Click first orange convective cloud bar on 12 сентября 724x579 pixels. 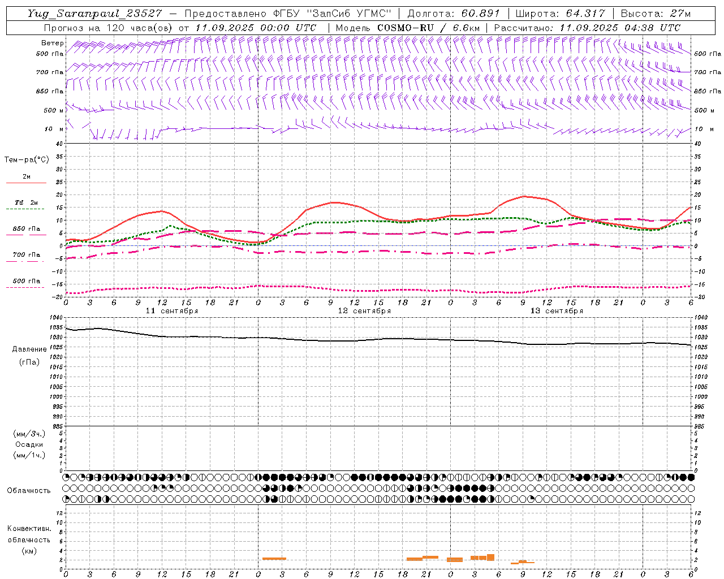(274, 559)
